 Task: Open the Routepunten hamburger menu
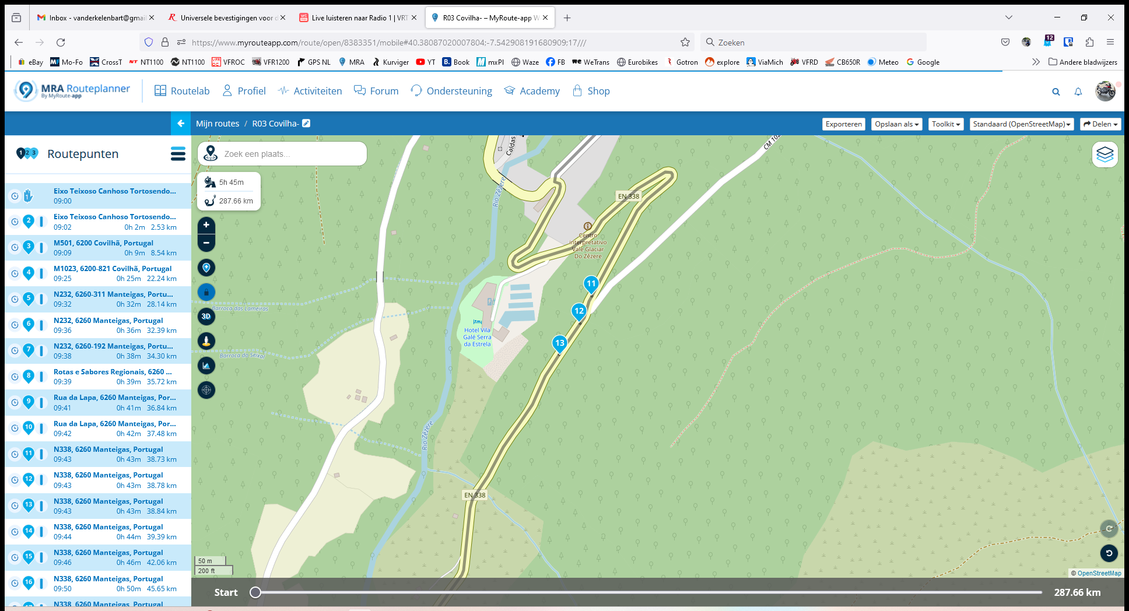pyautogui.click(x=178, y=154)
